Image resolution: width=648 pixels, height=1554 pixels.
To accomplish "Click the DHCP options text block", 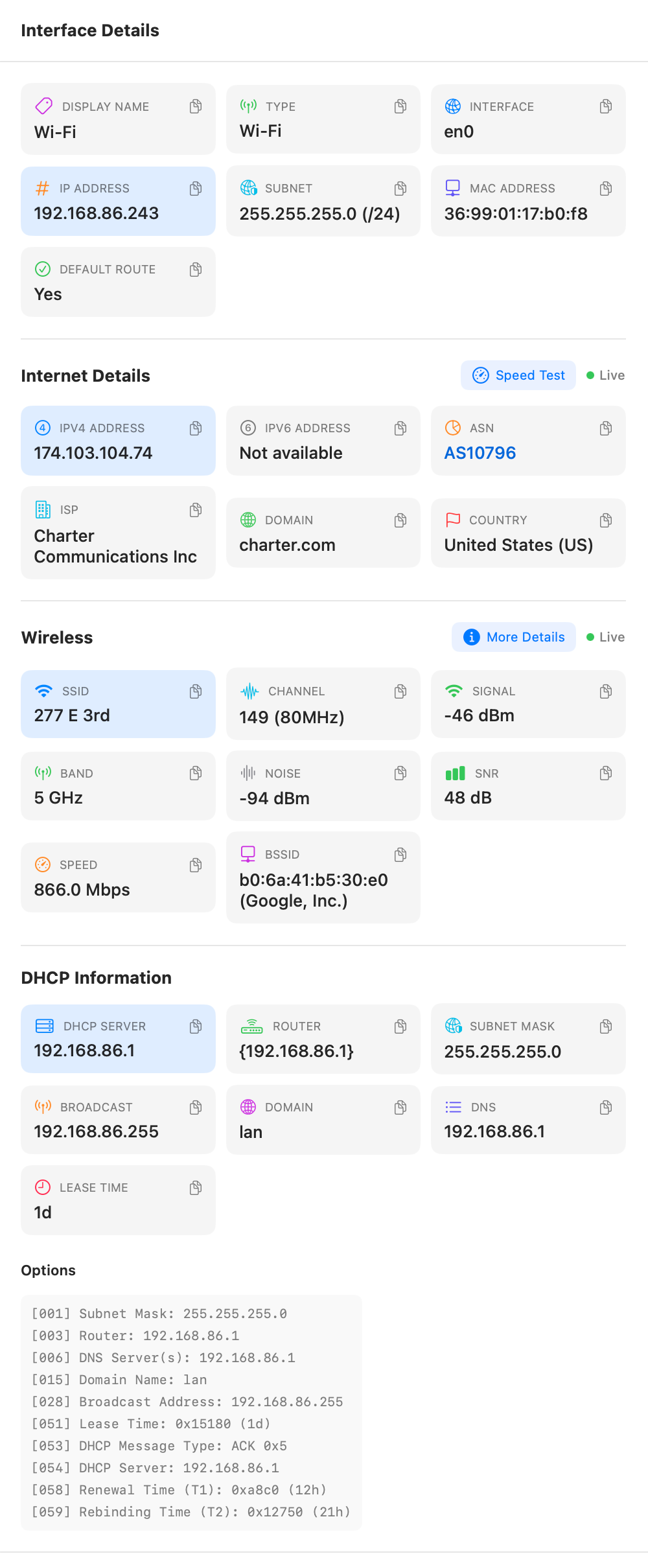I will point(191,1413).
